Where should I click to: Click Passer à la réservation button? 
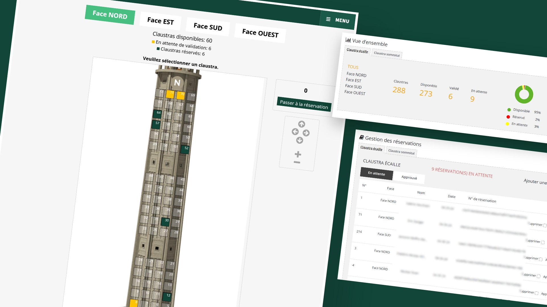[x=304, y=104]
